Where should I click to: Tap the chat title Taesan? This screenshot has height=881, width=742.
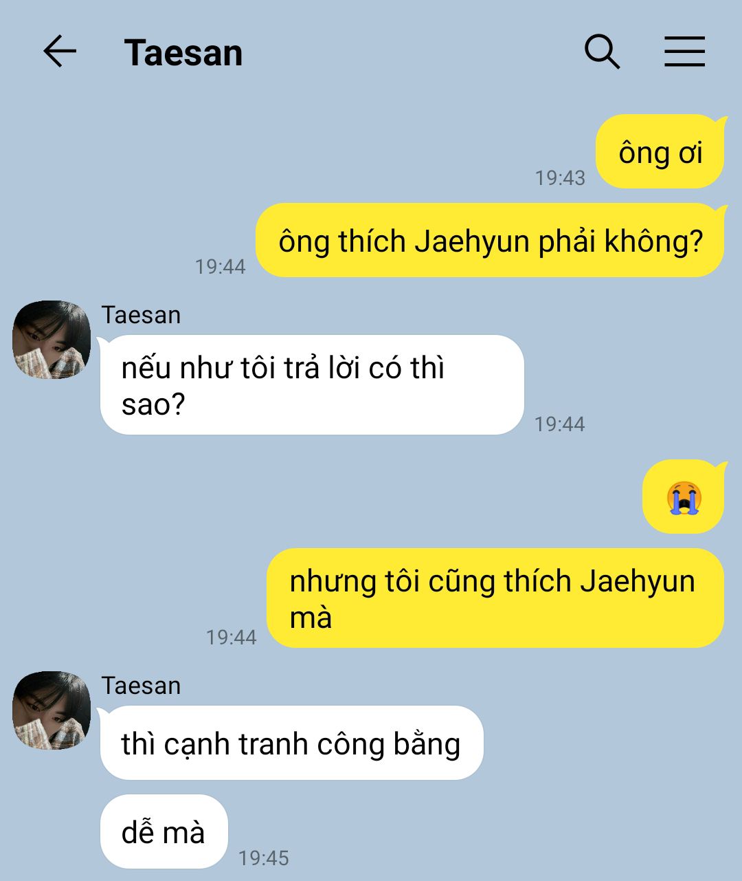pos(183,53)
